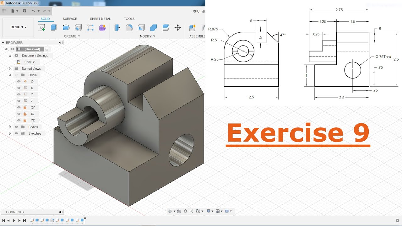Select the New Component tool

pyautogui.click(x=193, y=28)
